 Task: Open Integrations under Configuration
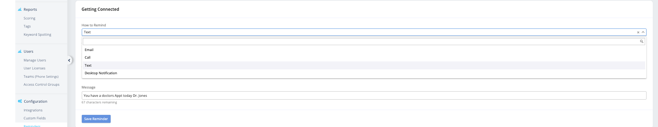pos(33,110)
